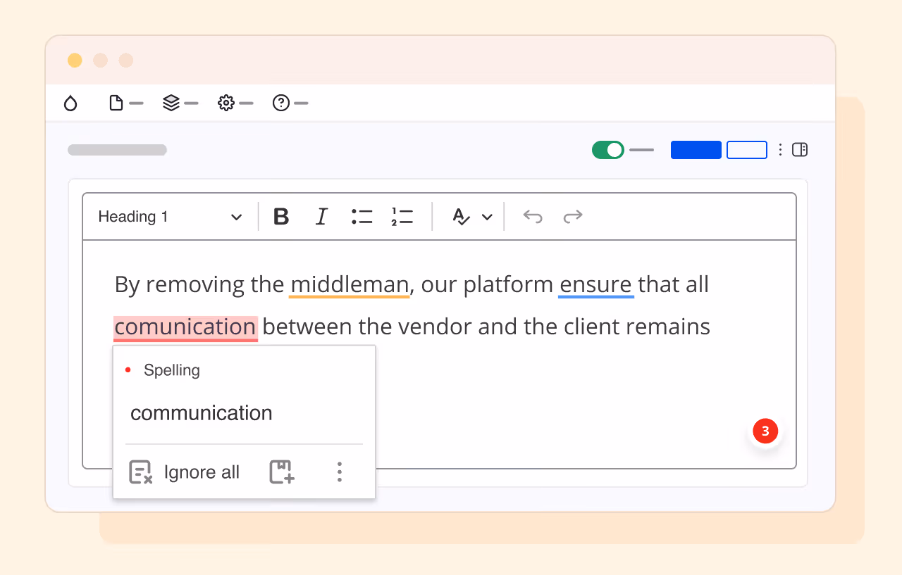
Task: Accept the suggestion 'communication'
Action: click(x=201, y=413)
